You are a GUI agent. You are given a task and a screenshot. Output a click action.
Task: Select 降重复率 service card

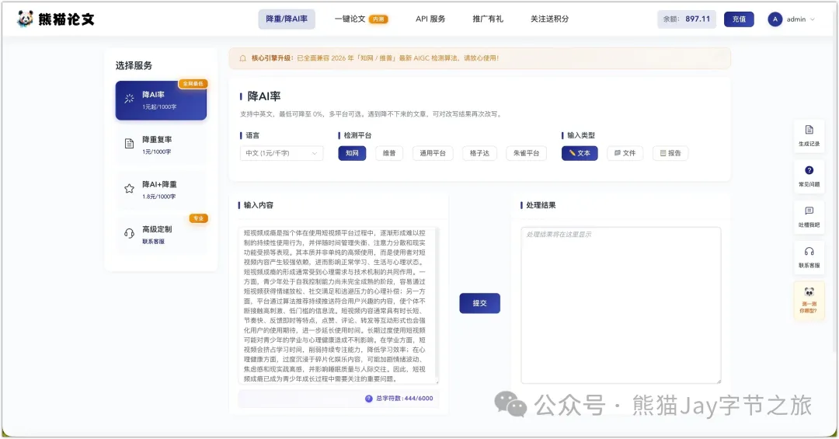pyautogui.click(x=161, y=145)
